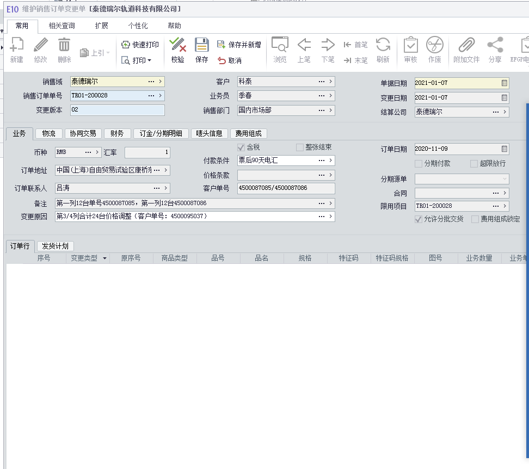
Task: Click the 汇率 input field
Action: [x=147, y=152]
